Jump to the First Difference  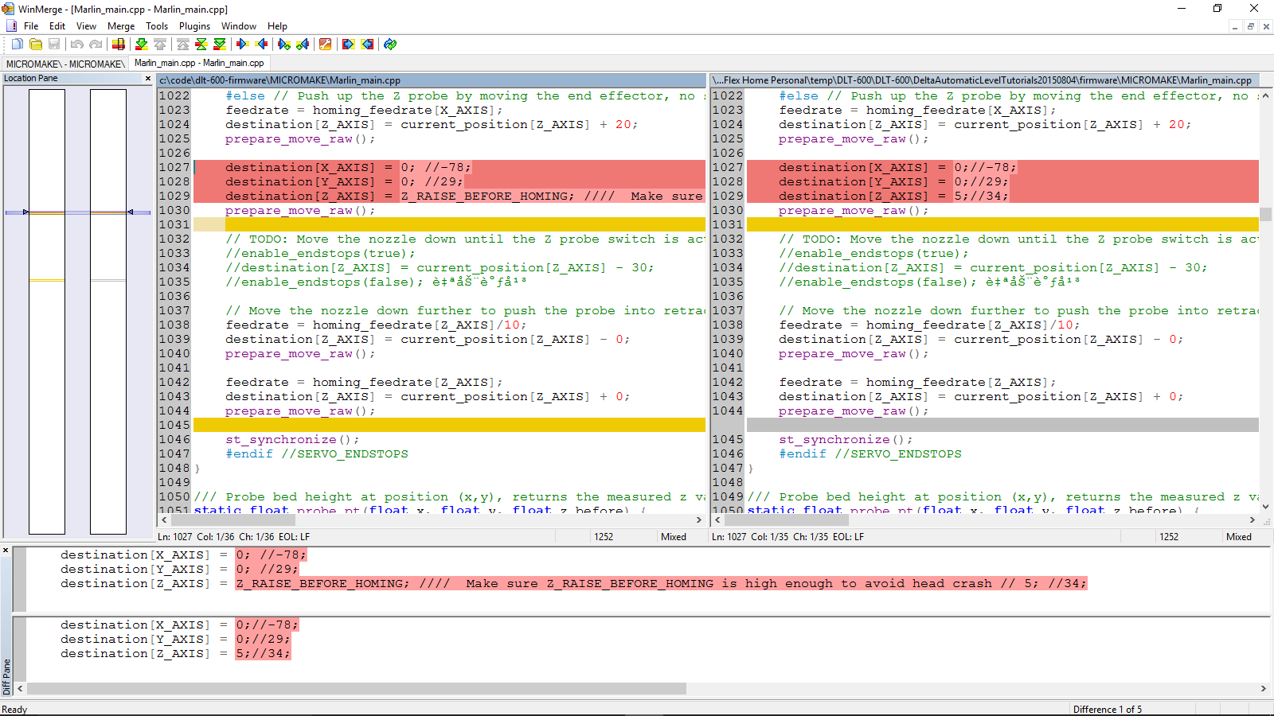183,45
